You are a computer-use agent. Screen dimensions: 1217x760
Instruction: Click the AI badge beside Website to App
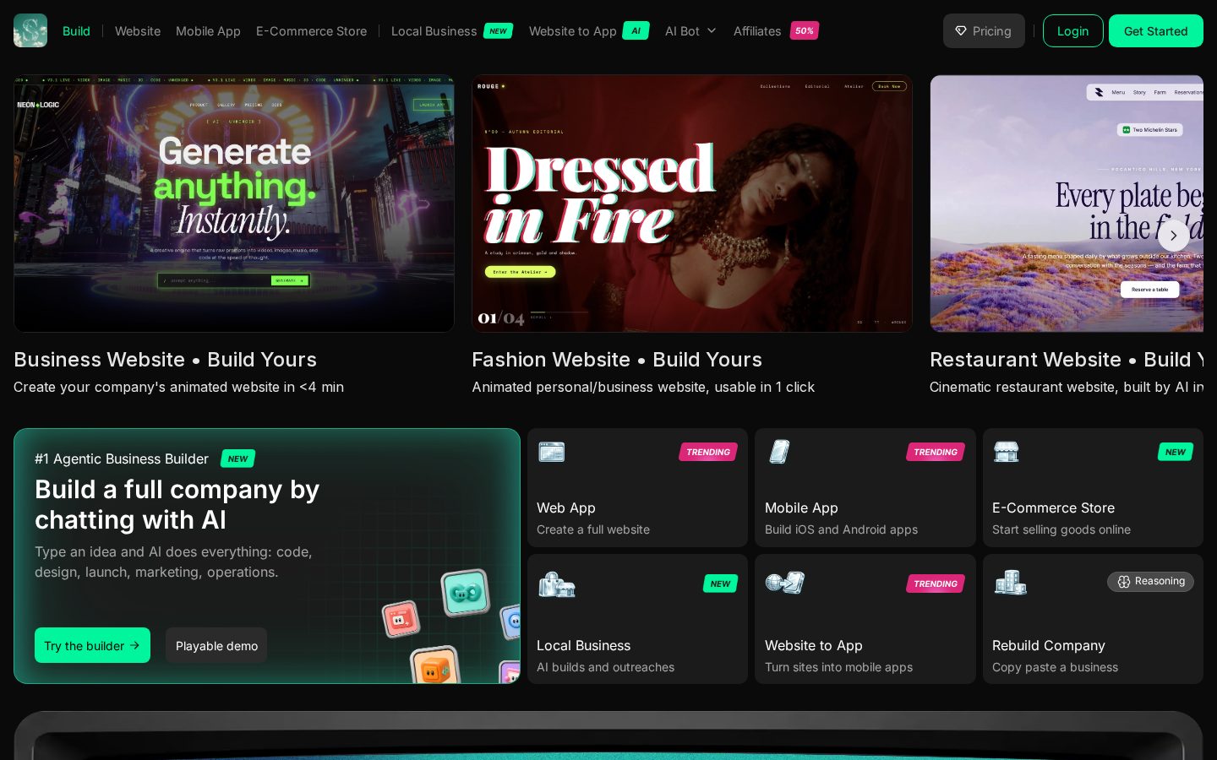[636, 31]
